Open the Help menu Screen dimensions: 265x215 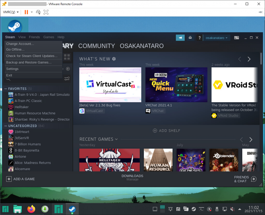(61, 37)
